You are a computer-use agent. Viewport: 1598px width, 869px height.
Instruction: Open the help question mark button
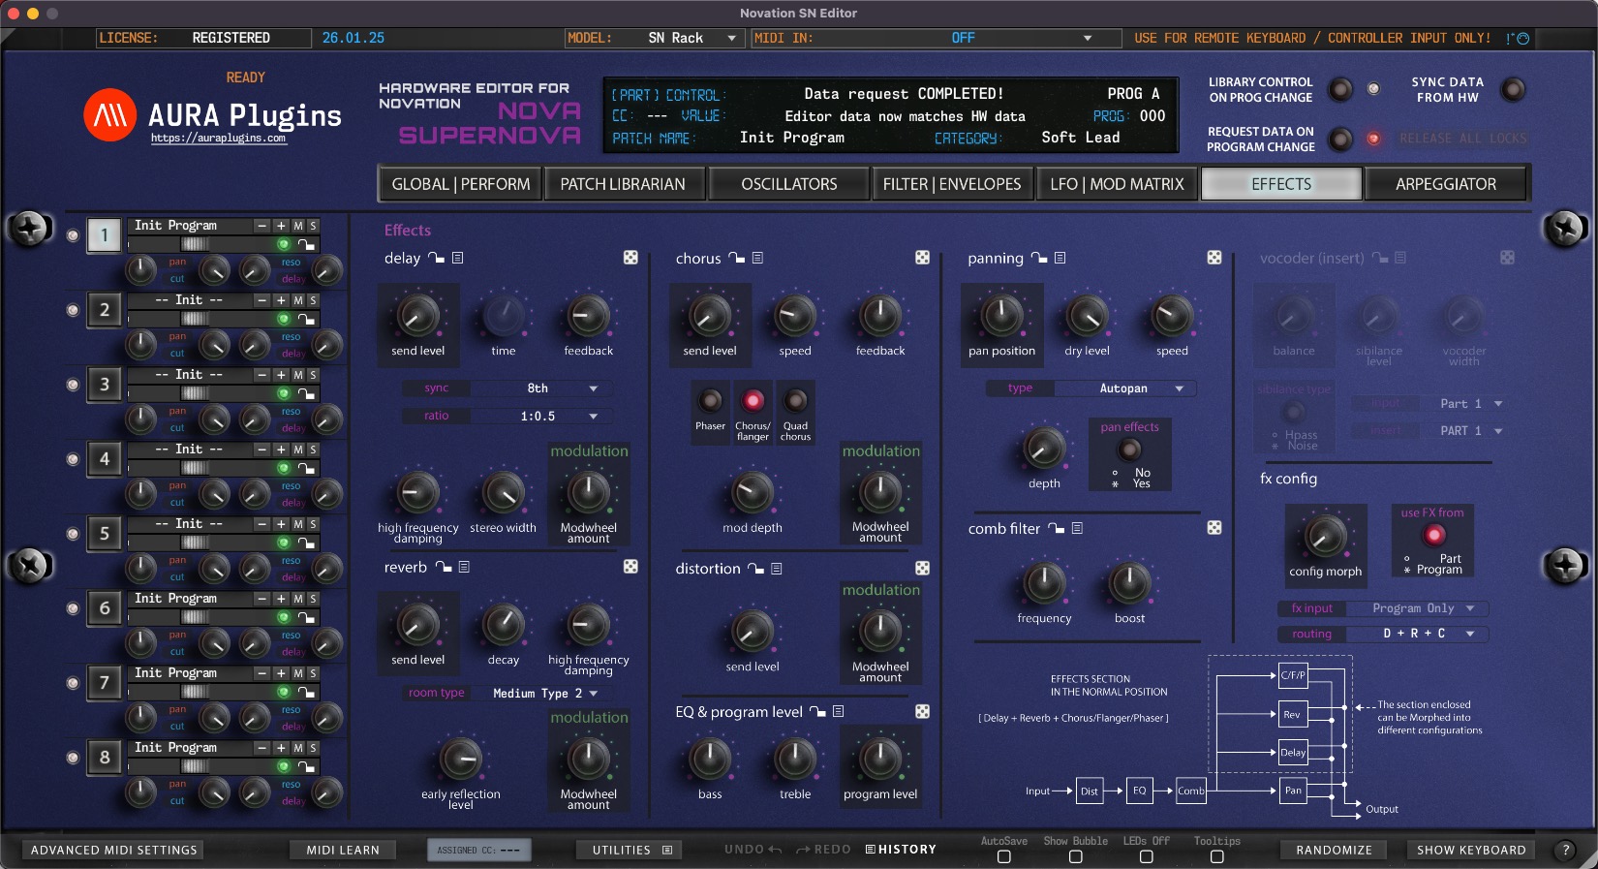coord(1564,850)
